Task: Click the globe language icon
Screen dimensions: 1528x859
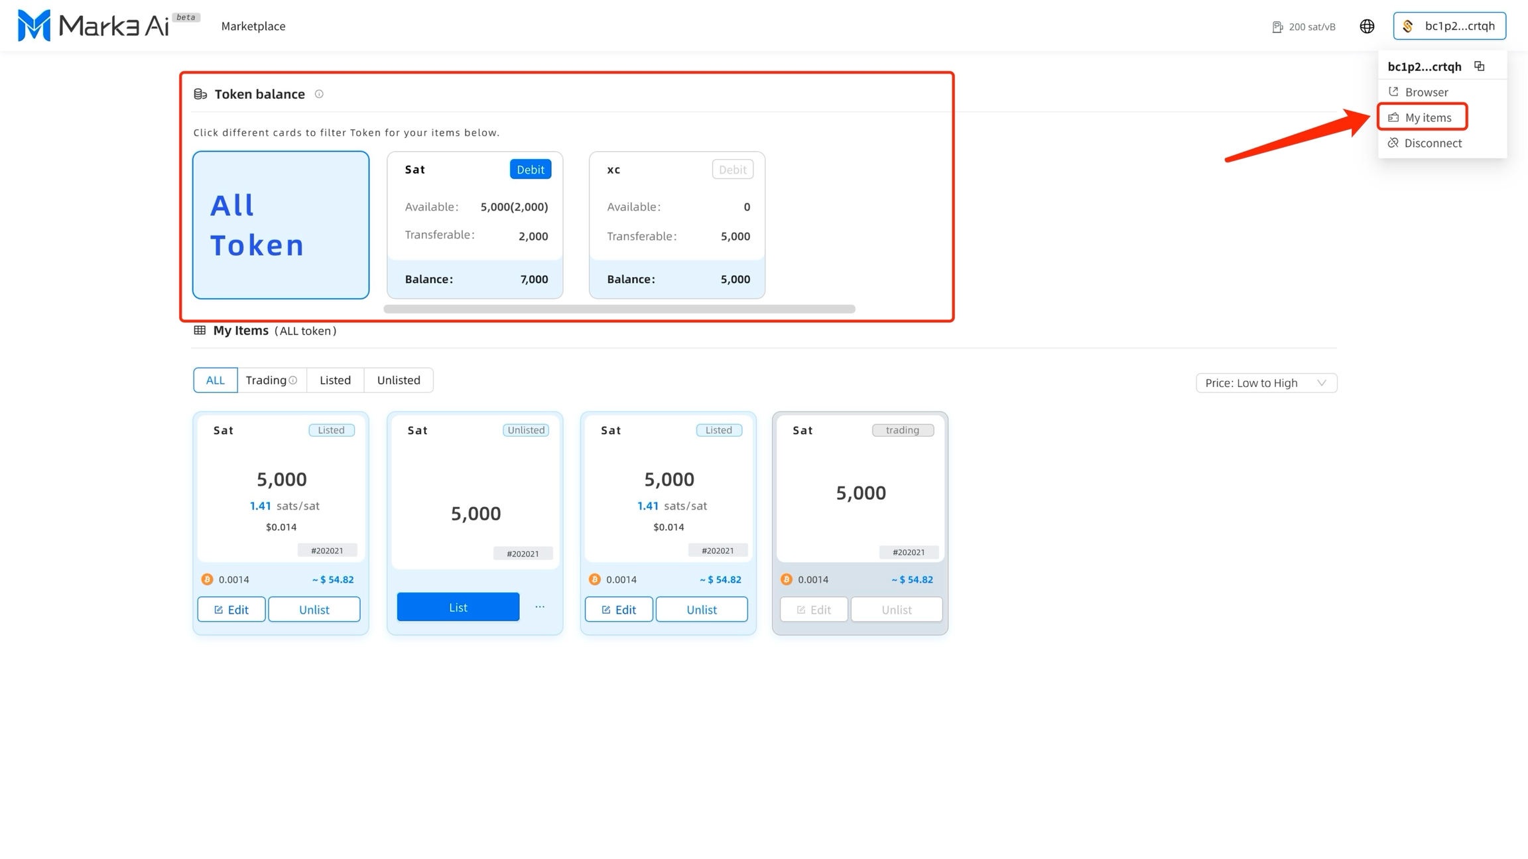Action: pos(1367,27)
